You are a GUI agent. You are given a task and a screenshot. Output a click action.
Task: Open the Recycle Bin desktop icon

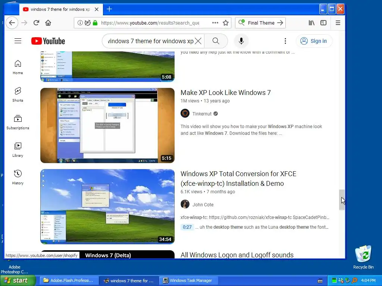pos(363,257)
